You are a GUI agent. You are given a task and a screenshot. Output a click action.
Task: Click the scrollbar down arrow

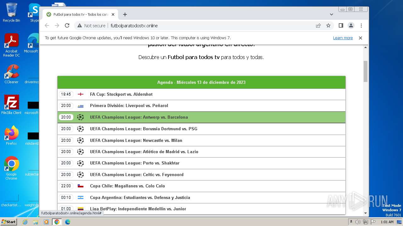pos(366,213)
